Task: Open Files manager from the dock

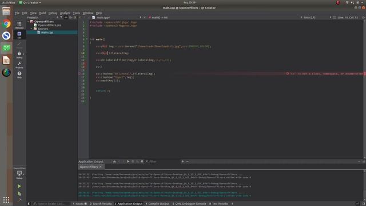Action: click(6, 11)
